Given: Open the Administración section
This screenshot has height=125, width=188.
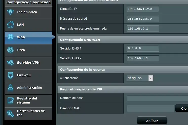Looking at the screenshot, I should click(x=28, y=88).
